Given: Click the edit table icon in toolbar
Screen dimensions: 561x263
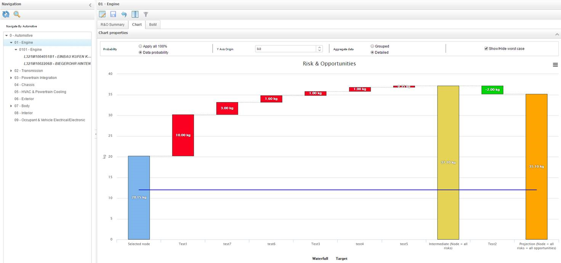Looking at the screenshot, I should [x=102, y=14].
